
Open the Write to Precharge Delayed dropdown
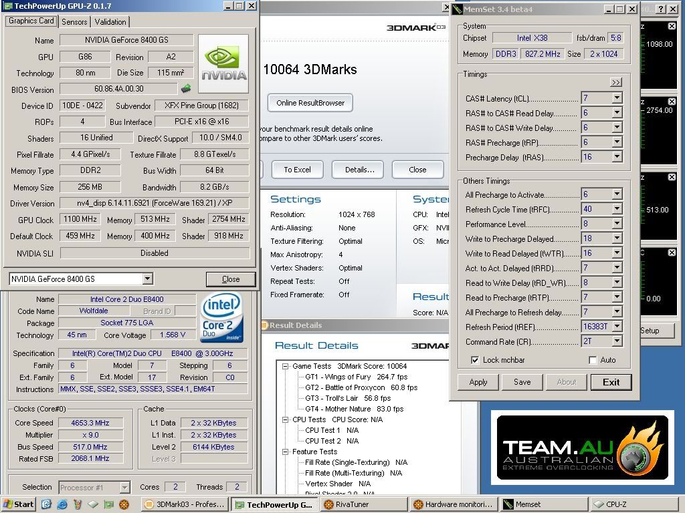(x=617, y=238)
